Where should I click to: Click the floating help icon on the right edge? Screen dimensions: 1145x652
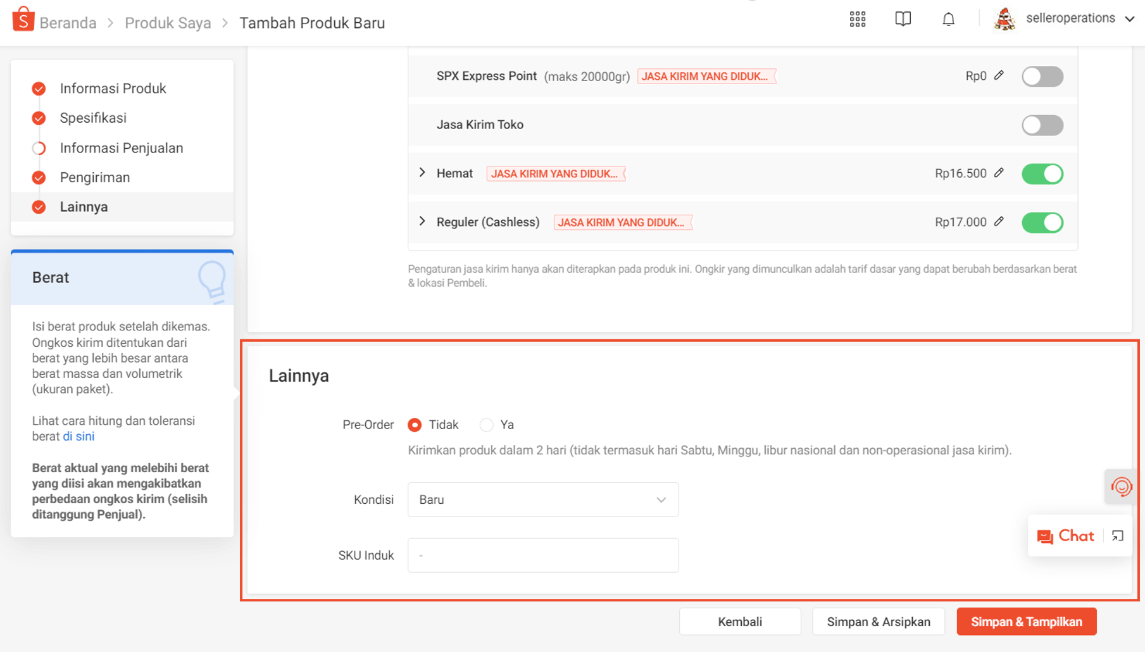pos(1121,486)
